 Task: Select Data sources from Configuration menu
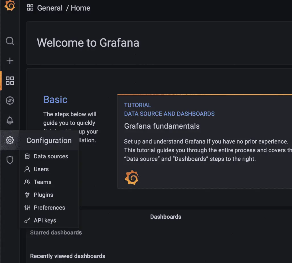51,156
